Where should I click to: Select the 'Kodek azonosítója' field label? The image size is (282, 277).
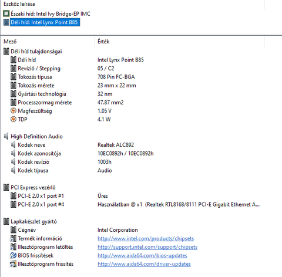point(39,153)
